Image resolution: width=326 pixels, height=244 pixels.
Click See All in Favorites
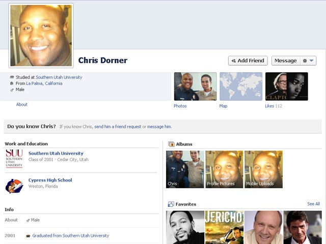(313, 204)
